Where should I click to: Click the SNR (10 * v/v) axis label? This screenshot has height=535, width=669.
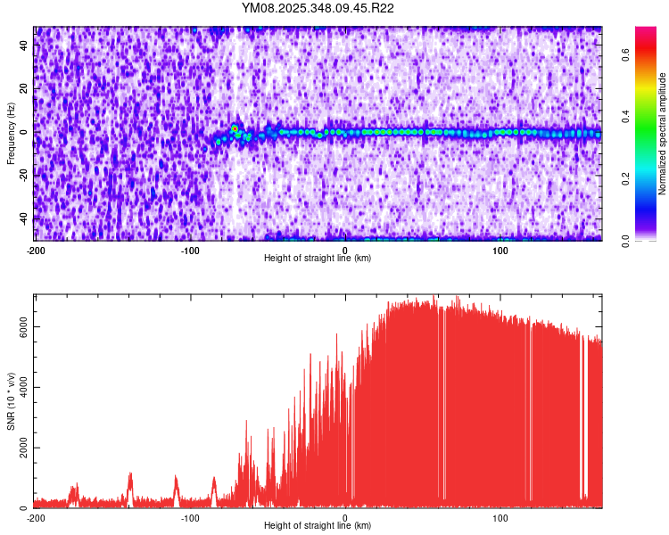pyautogui.click(x=12, y=400)
